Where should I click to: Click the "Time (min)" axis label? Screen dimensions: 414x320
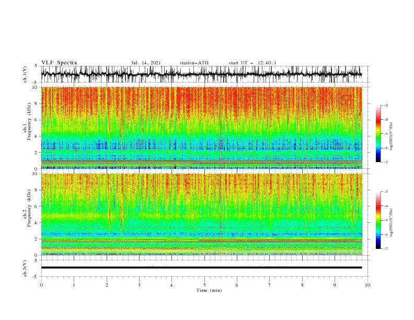click(209, 290)
